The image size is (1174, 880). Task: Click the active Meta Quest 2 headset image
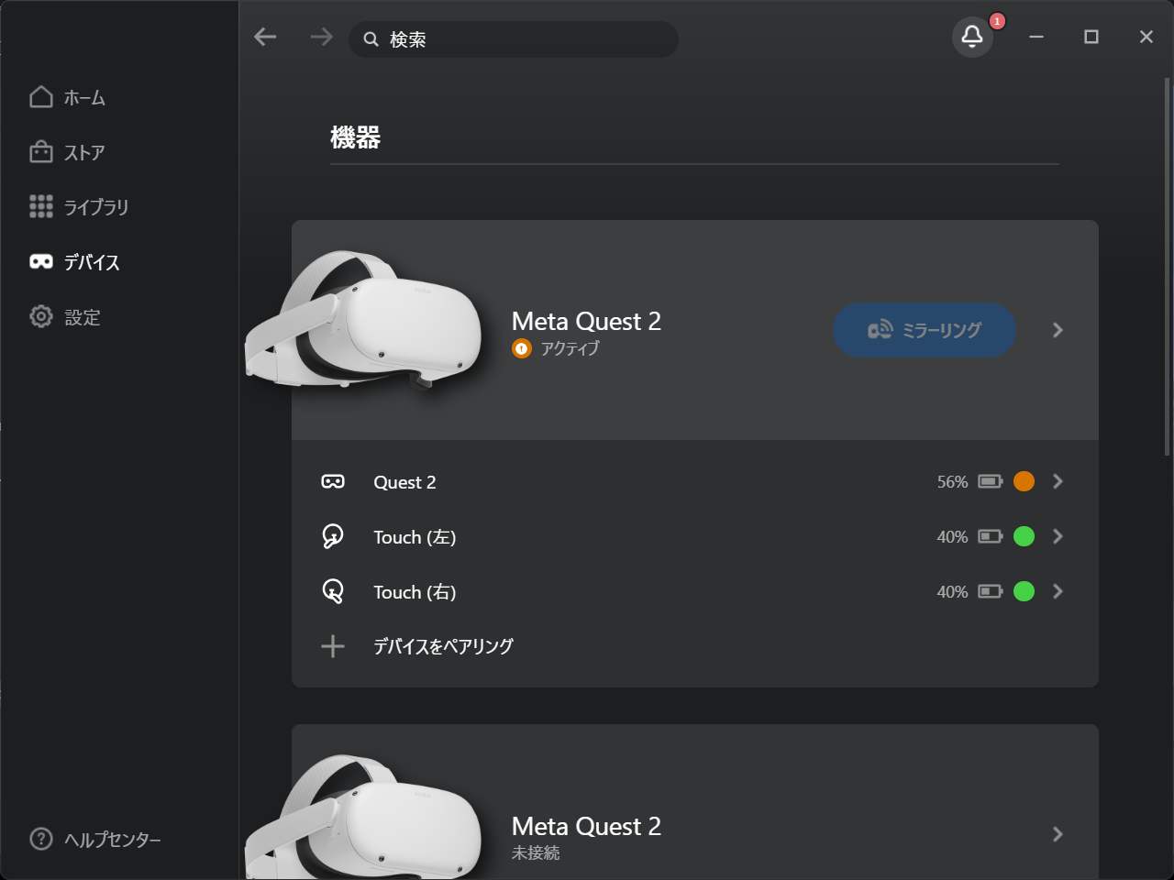364,319
